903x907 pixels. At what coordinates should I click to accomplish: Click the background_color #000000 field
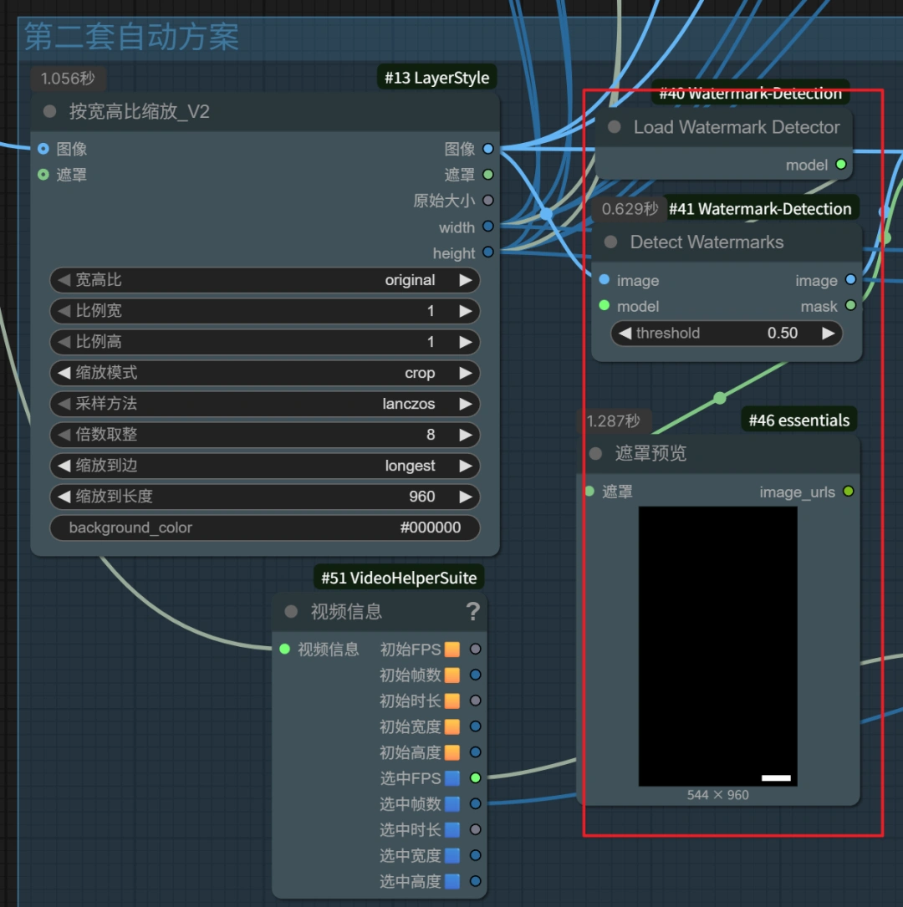click(264, 527)
